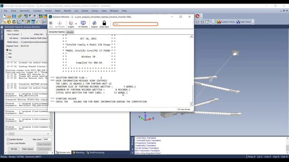Click the Solution Monitor log scroll-up arrow
289x162 pixels.
pyautogui.click(x=191, y=36)
